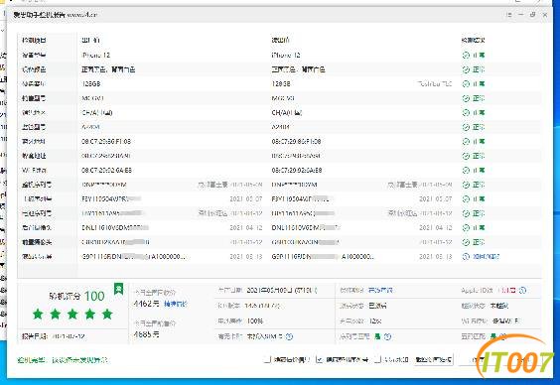Click the status checkmark in the factory iPhone 12 row
560x385 pixels.
(x=466, y=55)
